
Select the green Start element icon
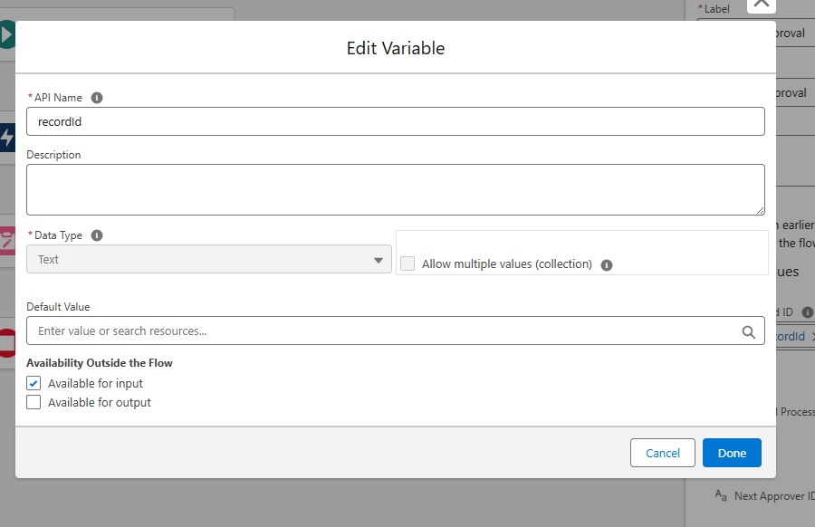(7, 35)
